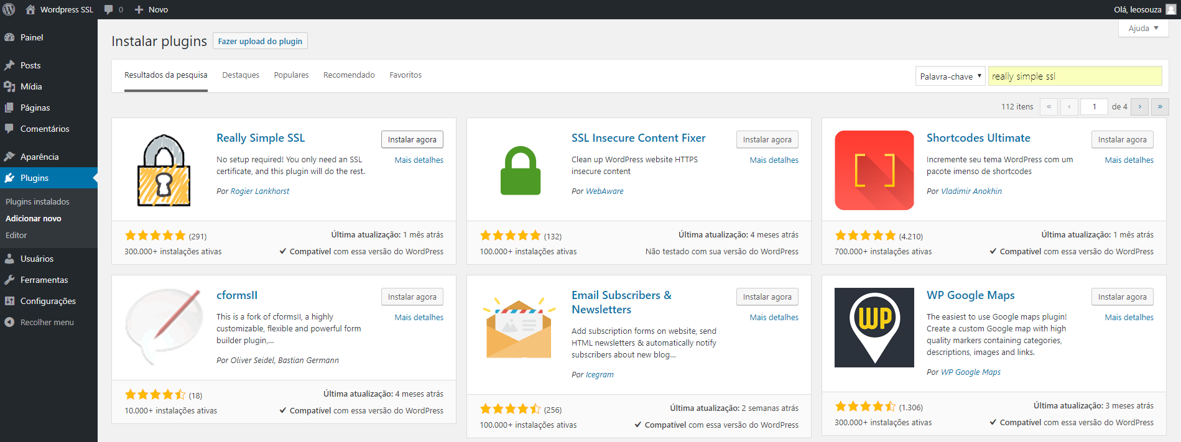Click the Painel dashboard icon
1181x442 pixels.
point(9,37)
